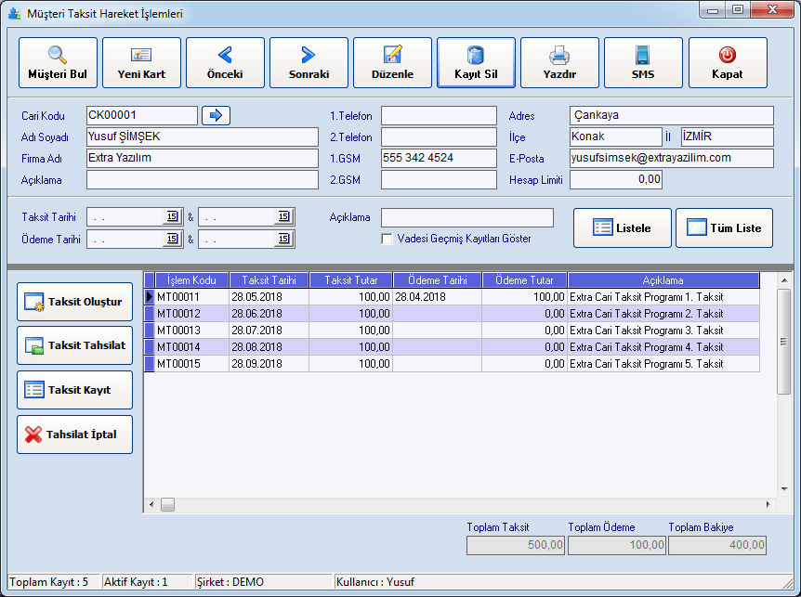Click the blue arrow next to Cari Kodu
801x597 pixels.
click(217, 115)
